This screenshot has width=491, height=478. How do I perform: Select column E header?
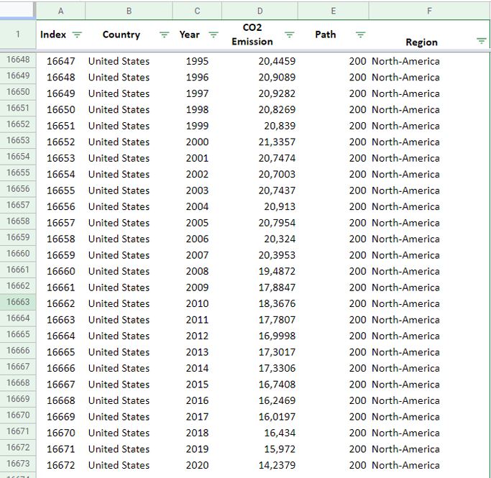(x=333, y=11)
